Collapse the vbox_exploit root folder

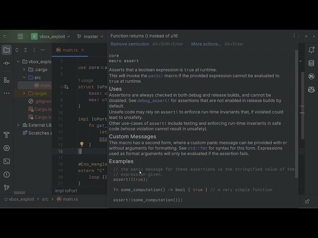(x=18, y=61)
